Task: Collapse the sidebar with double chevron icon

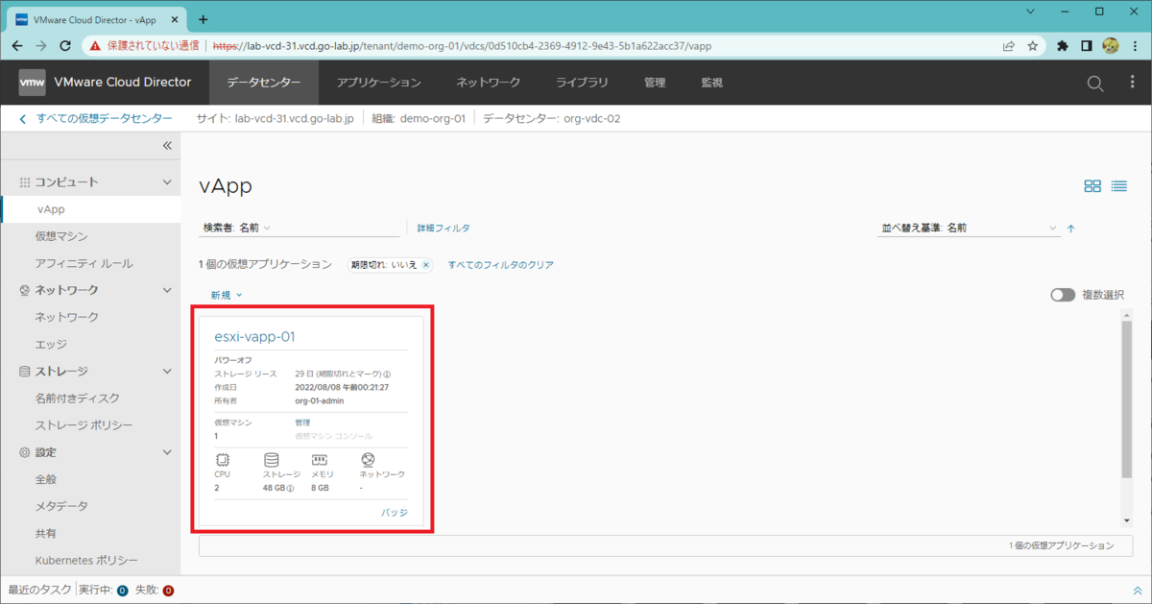Action: (x=167, y=146)
